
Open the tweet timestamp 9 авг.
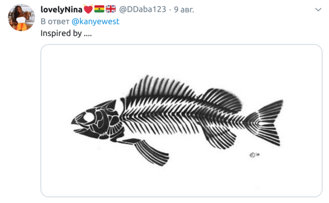point(184,10)
